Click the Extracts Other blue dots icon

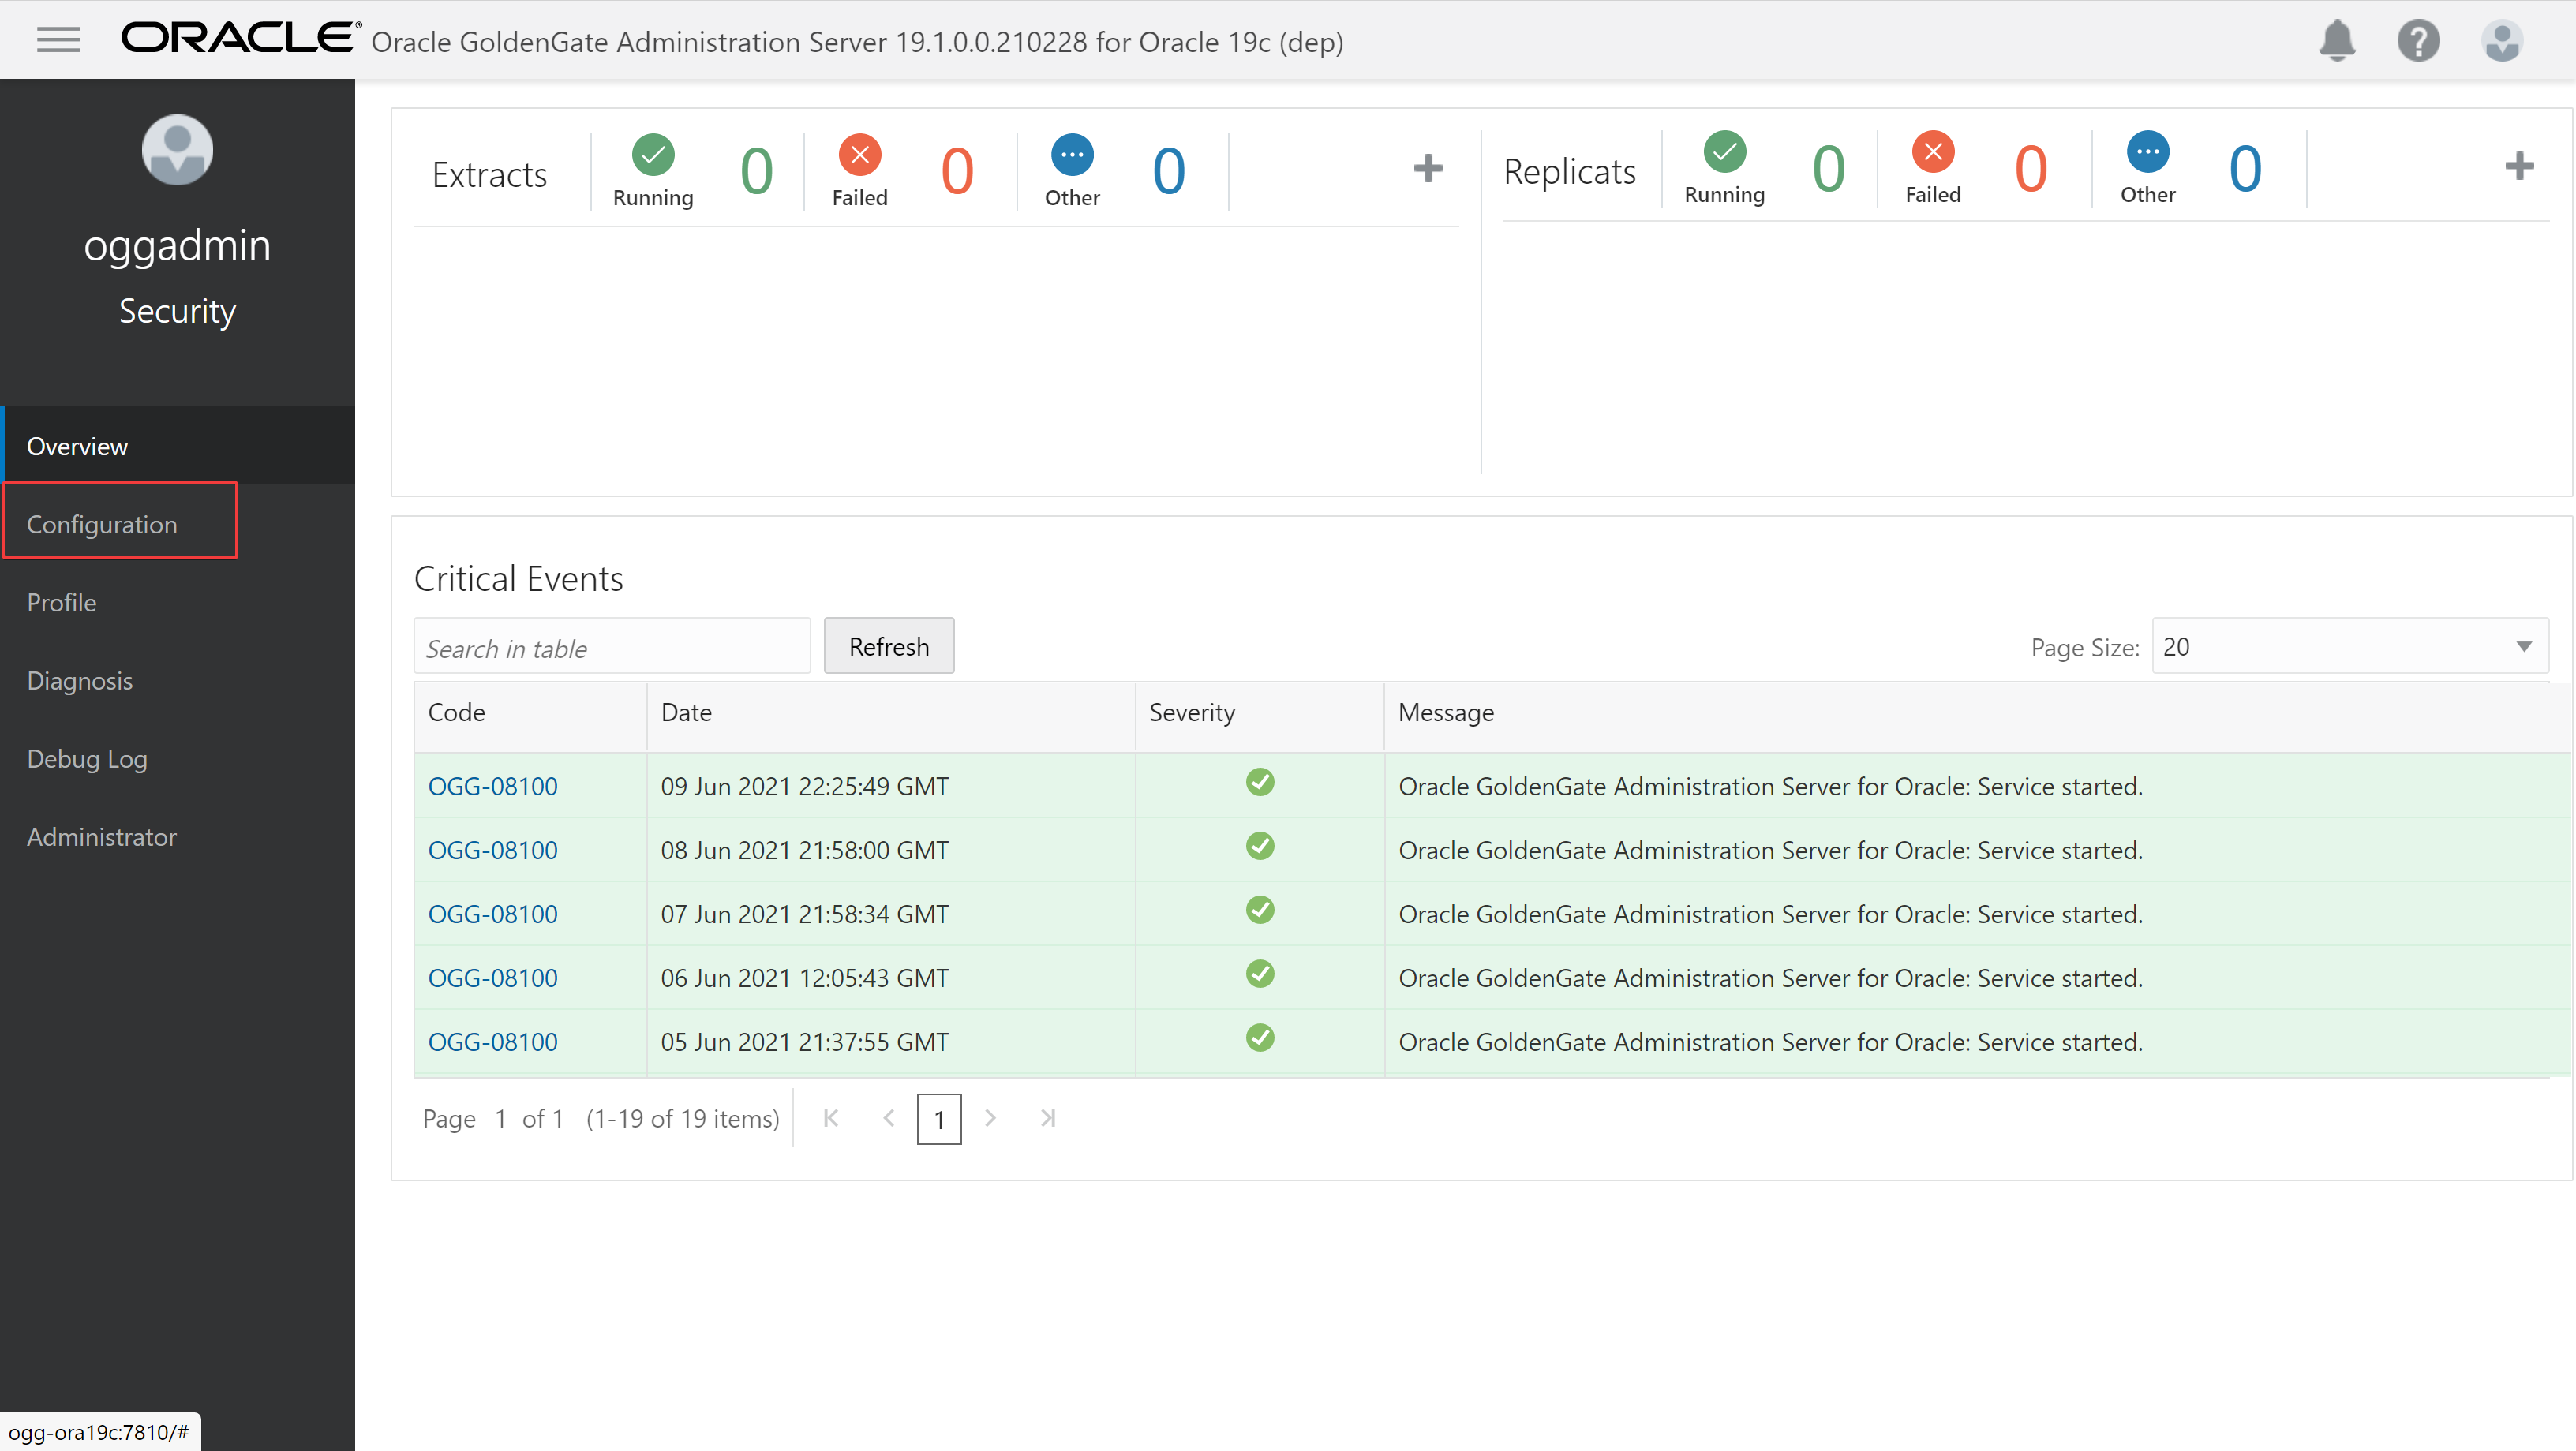pos(1072,155)
